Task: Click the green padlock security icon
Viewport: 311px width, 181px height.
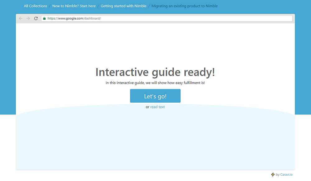Action: tap(44, 18)
